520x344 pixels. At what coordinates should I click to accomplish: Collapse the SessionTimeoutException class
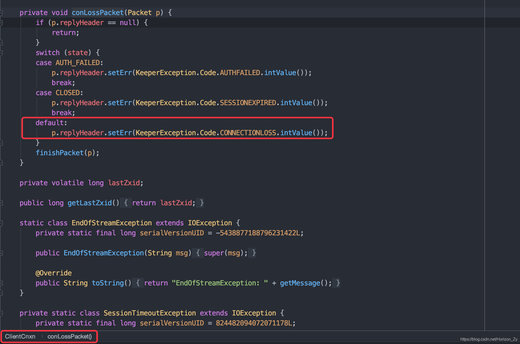coord(1,313)
